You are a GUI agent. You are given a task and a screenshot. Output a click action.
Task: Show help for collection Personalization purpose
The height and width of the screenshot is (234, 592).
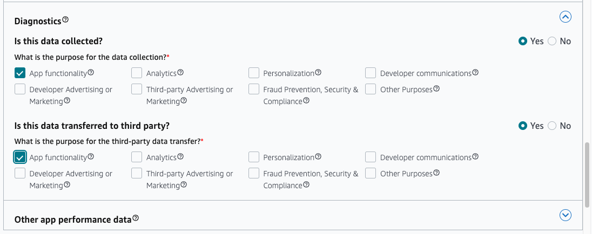pyautogui.click(x=318, y=72)
